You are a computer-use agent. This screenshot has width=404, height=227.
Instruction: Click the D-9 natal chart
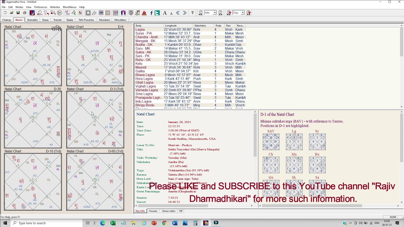pos(95,57)
